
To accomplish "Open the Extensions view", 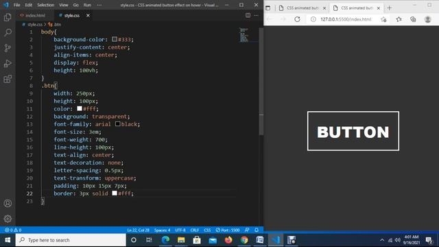I will pos(8,79).
